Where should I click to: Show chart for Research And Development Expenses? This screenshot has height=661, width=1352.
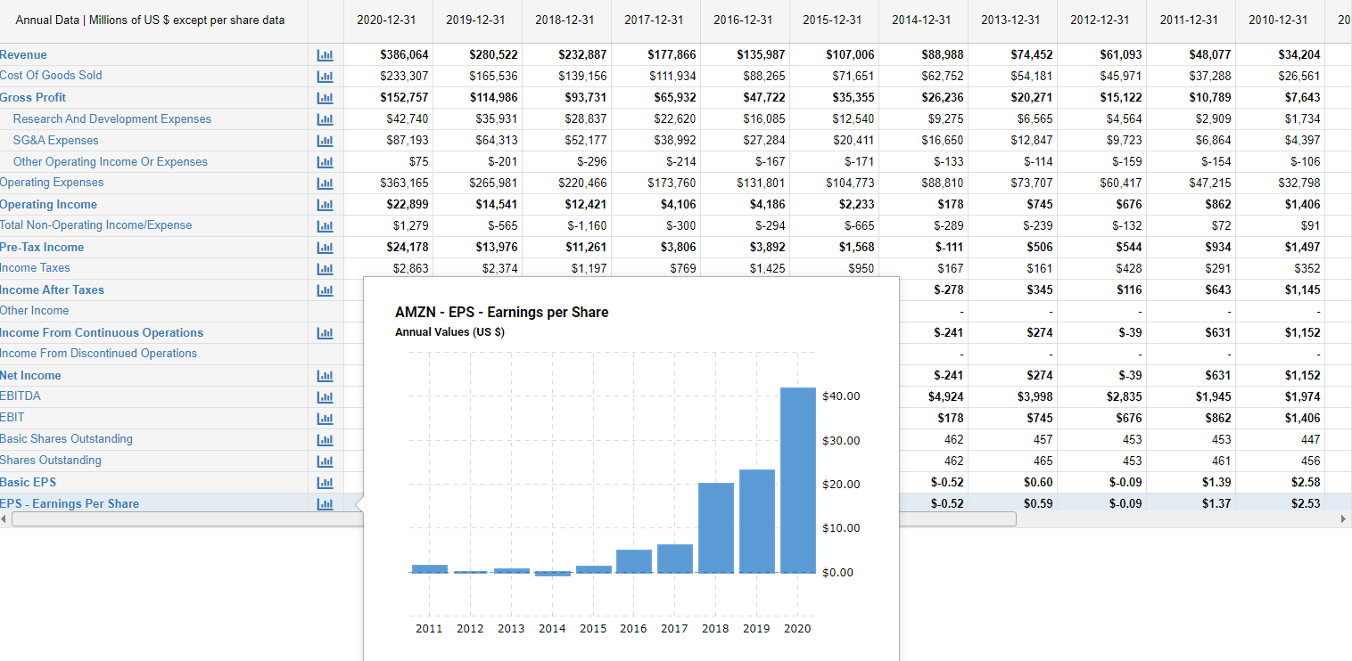tap(323, 118)
